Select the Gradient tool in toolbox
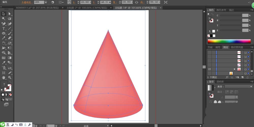 10,58
